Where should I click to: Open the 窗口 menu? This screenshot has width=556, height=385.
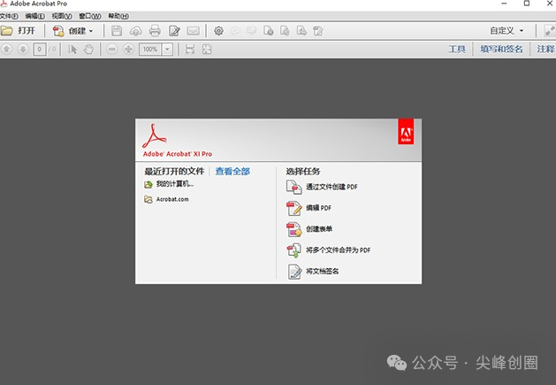coord(89,16)
